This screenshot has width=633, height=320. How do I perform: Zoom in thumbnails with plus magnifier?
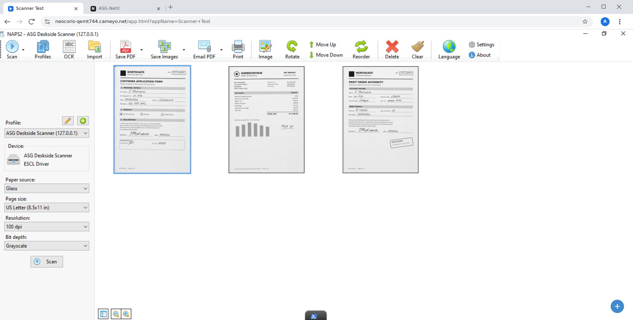coord(126,314)
